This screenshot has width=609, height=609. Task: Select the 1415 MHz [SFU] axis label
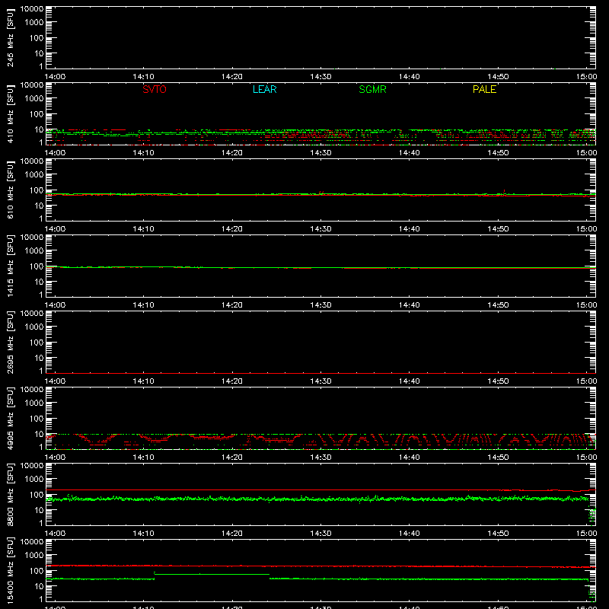tap(10, 266)
